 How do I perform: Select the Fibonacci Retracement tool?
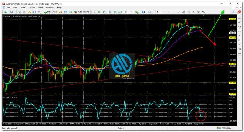189,12
